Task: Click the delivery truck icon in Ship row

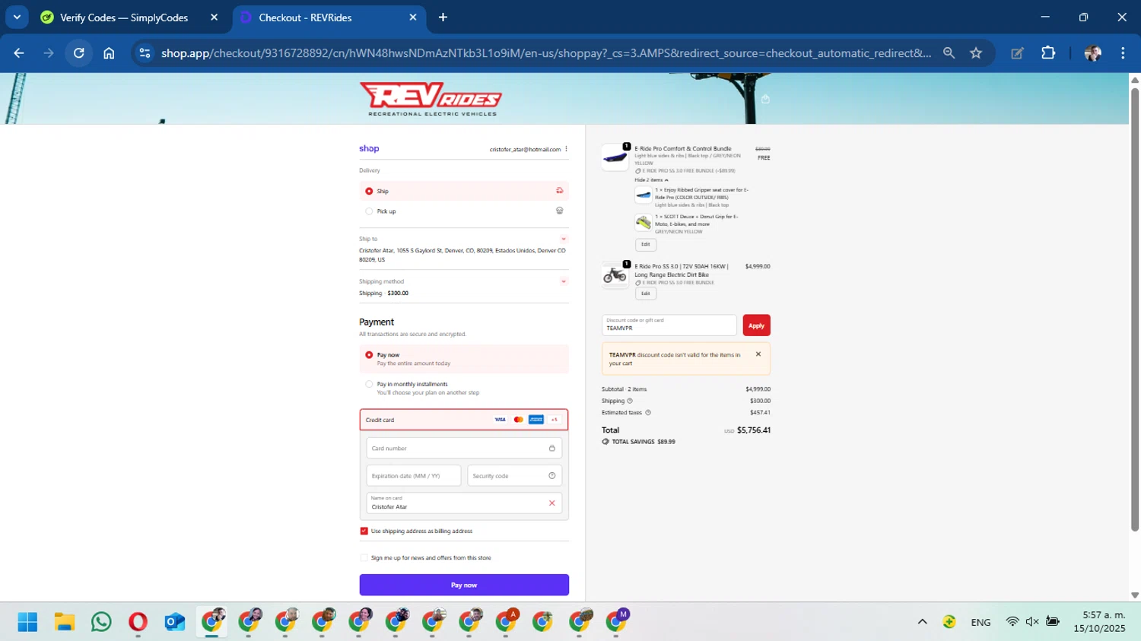Action: pyautogui.click(x=560, y=191)
